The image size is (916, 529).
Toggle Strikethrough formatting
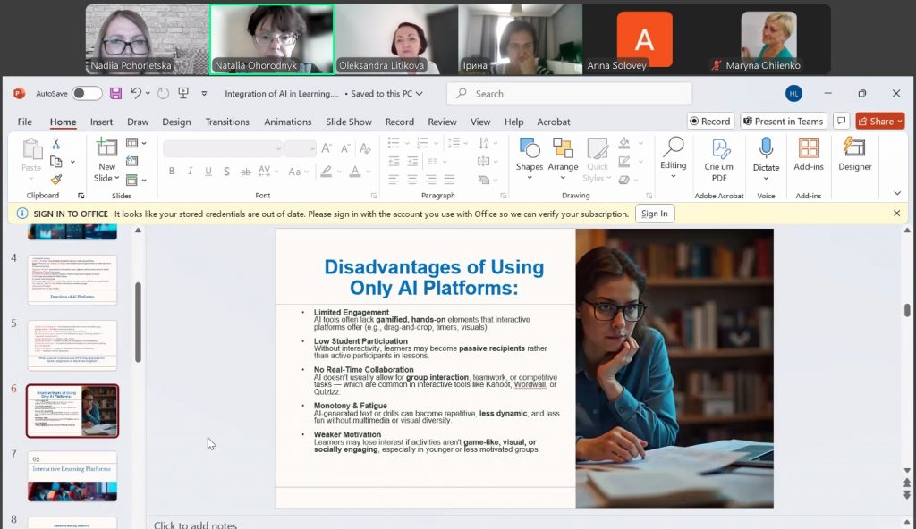[246, 171]
